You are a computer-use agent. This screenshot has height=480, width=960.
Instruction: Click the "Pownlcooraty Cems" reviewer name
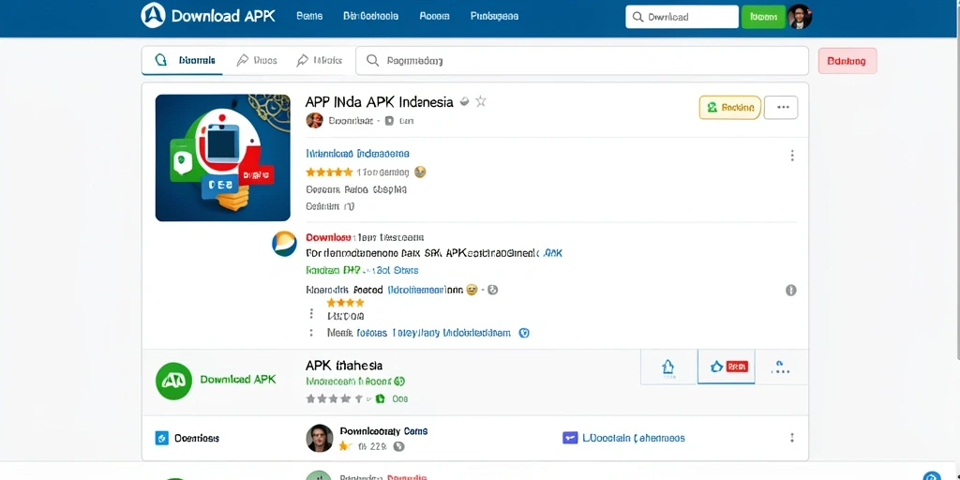pos(383,431)
